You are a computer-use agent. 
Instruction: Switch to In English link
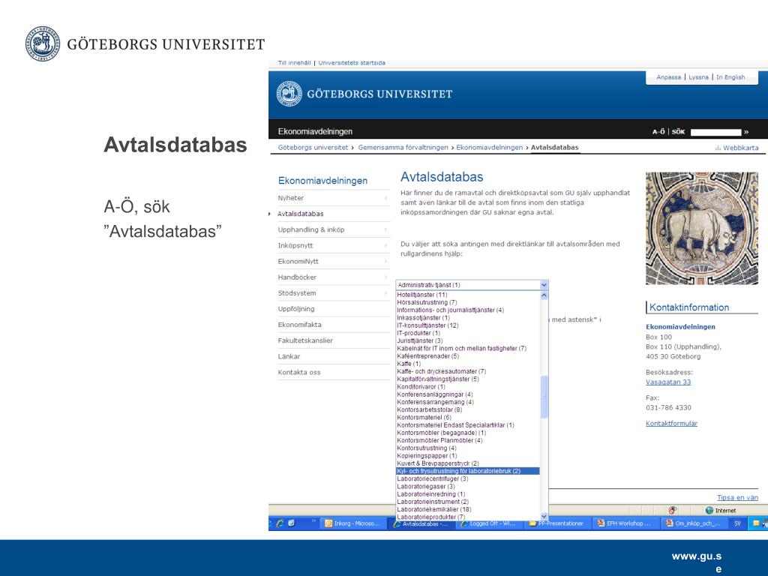(730, 77)
